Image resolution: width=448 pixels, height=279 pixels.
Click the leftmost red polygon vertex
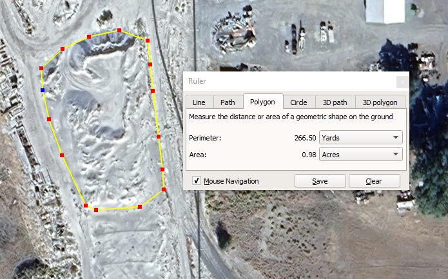pos(41,68)
